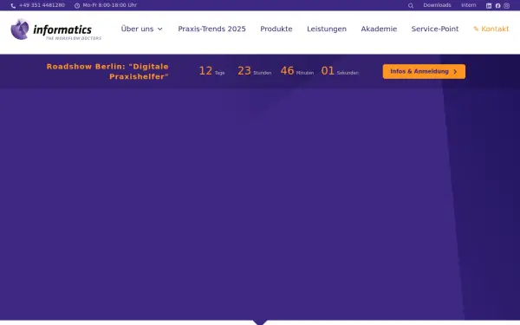Click the arrow inside Infos & Anmeldung button
The width and height of the screenshot is (520, 325).
455,72
